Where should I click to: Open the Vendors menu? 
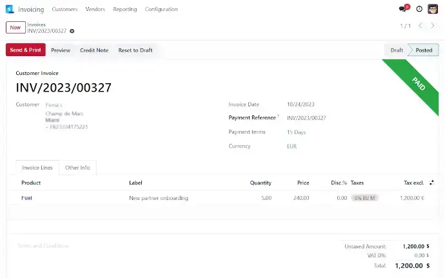(95, 9)
